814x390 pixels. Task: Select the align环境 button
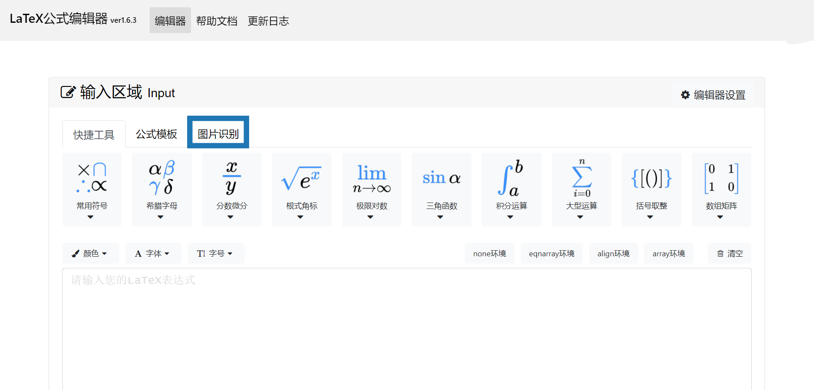[x=614, y=254]
